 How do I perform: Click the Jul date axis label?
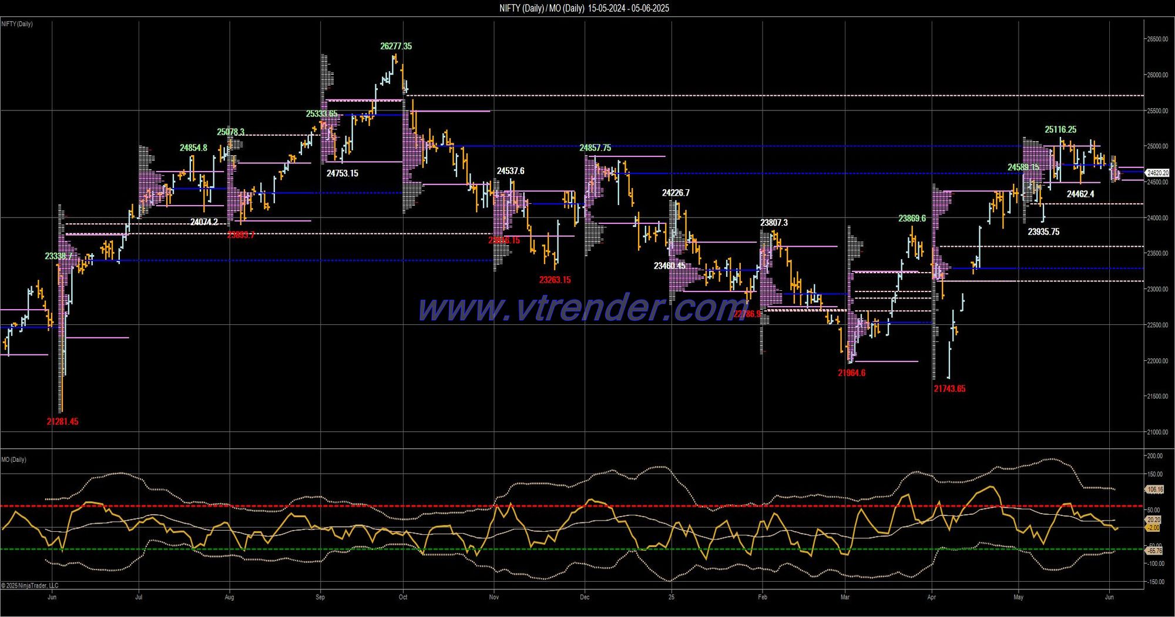[x=139, y=598]
